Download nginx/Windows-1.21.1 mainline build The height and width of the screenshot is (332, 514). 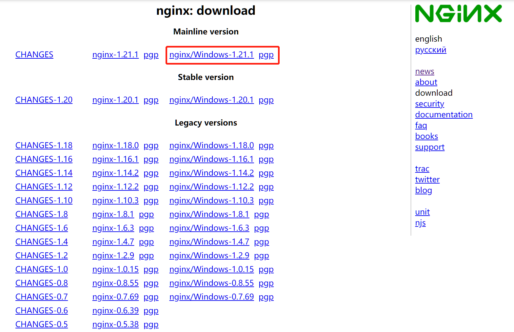(211, 55)
